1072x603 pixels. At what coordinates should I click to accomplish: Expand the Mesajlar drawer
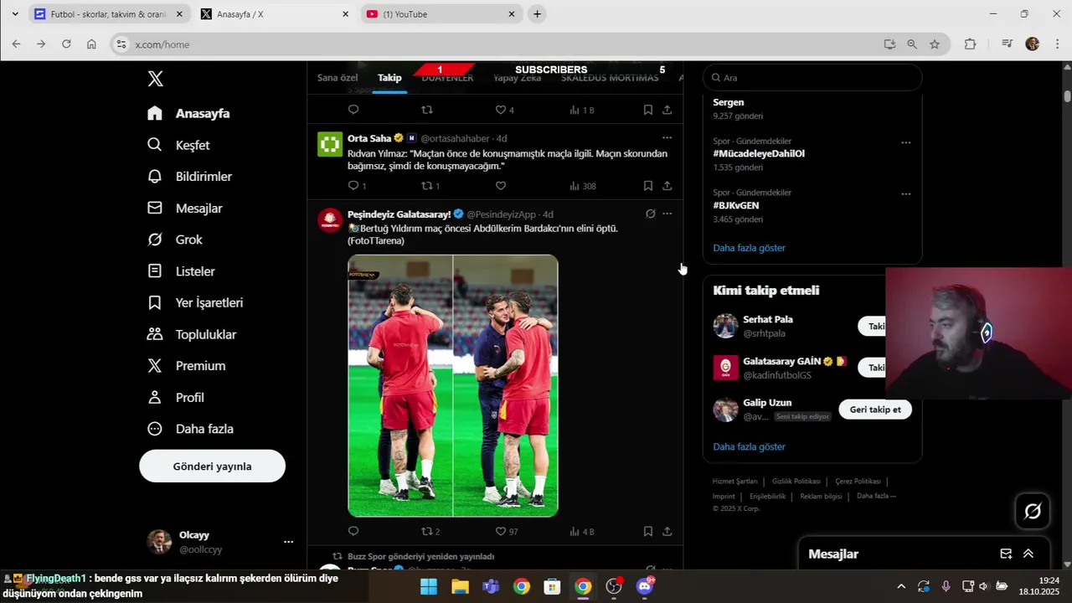(x=1028, y=554)
